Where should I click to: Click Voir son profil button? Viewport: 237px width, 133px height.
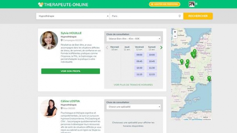71,71
